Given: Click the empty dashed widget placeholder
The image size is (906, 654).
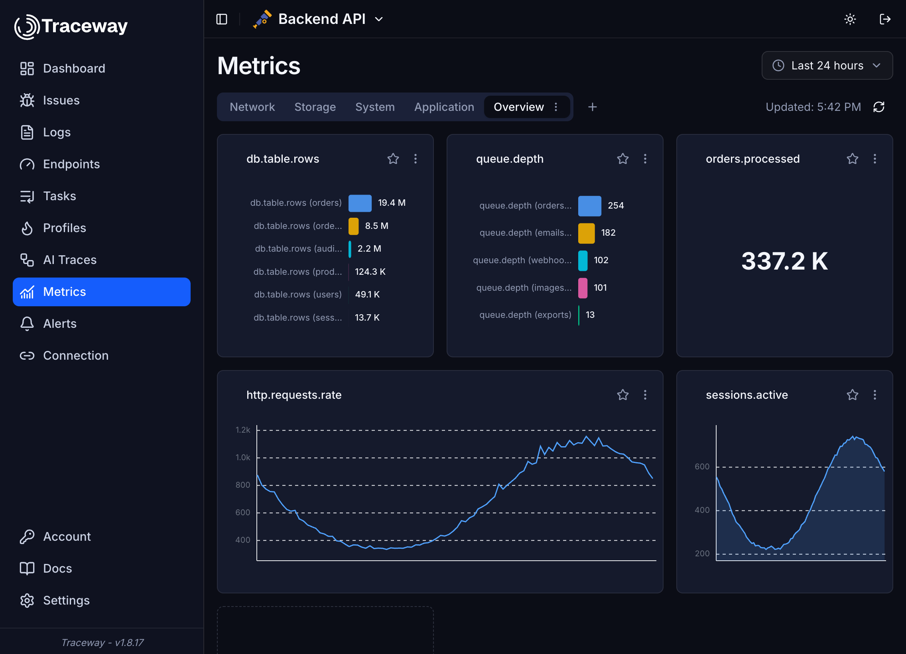Looking at the screenshot, I should pos(325,630).
